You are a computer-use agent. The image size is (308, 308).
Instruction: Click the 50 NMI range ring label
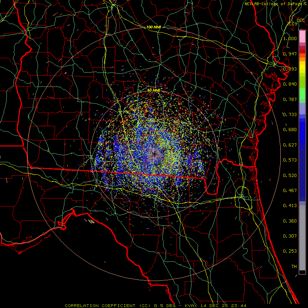[154, 91]
